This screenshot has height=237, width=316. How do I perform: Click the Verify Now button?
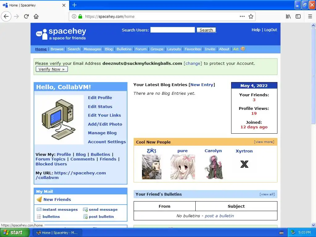click(52, 69)
